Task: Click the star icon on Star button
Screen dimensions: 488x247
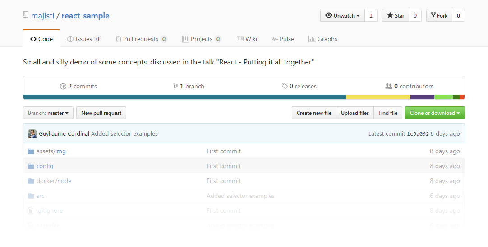Action: tap(390, 15)
